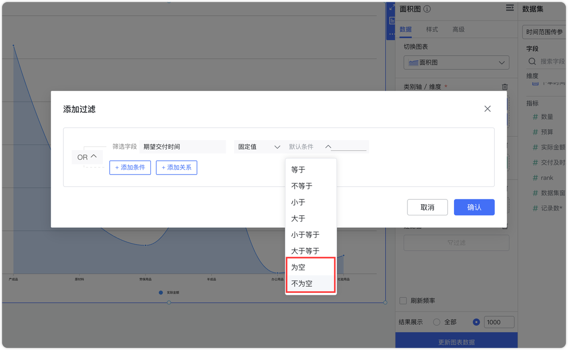Click the search magnifier icon in 字段

pyautogui.click(x=532, y=62)
